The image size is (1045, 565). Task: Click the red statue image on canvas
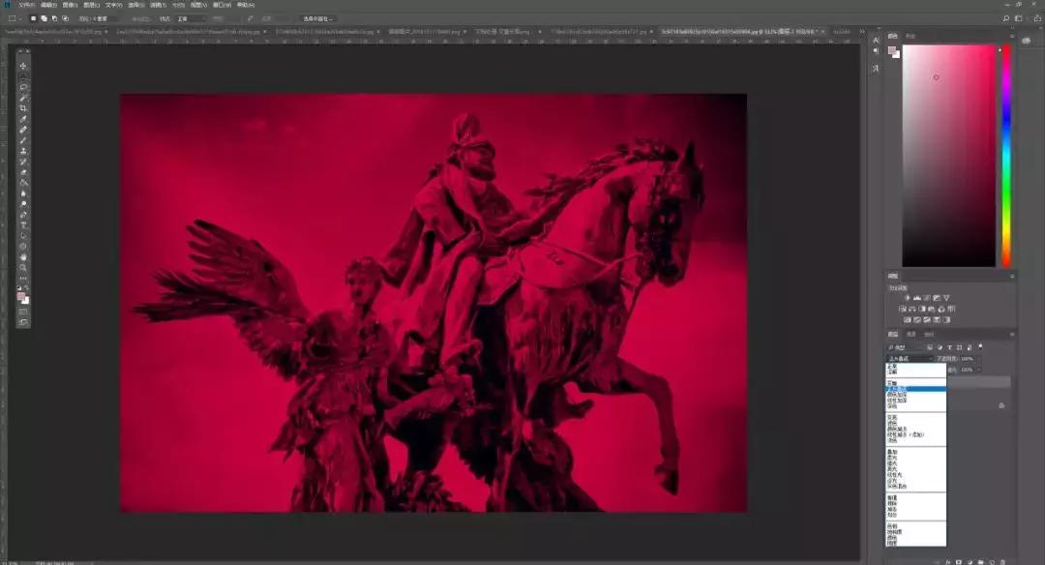[x=433, y=303]
